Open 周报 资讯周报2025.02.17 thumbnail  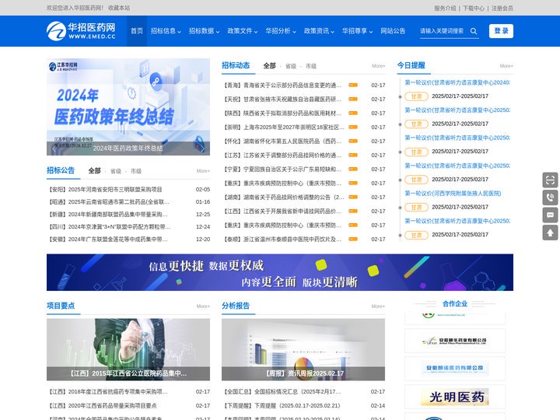tap(303, 350)
